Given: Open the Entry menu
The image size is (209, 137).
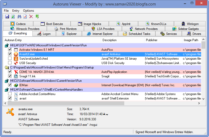Looking at the screenshot, I should (16, 11).
